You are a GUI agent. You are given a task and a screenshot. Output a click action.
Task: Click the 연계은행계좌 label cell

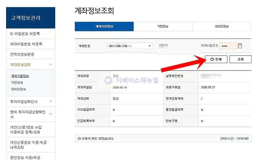[x=181, y=99]
